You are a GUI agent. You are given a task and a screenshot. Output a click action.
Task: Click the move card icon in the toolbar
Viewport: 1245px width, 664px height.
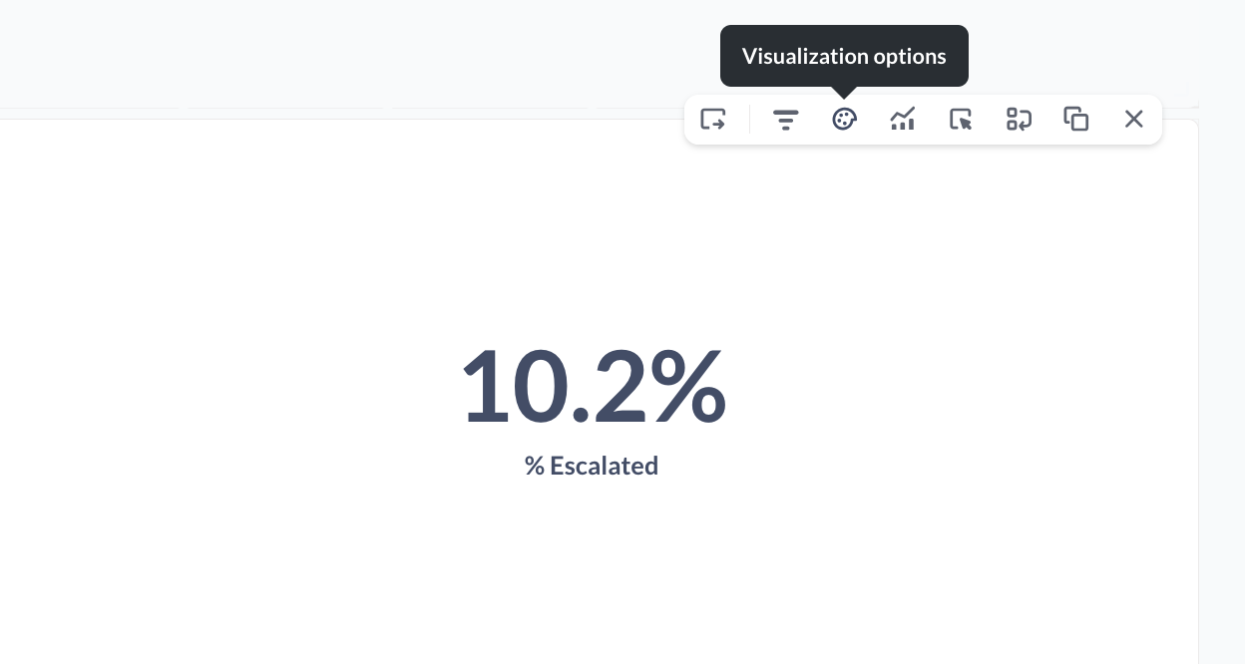(x=713, y=120)
